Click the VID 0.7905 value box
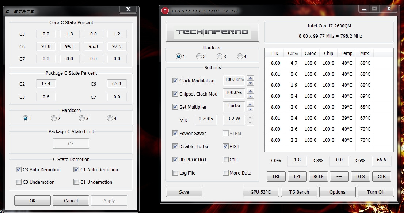The width and height of the screenshot is (404, 213). click(x=206, y=120)
